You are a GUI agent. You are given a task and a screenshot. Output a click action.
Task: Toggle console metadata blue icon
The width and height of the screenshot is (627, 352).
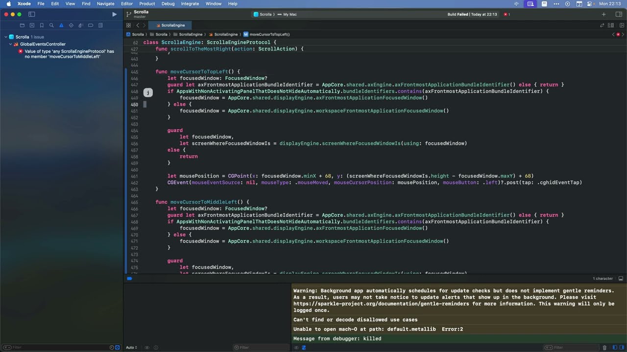coord(304,348)
